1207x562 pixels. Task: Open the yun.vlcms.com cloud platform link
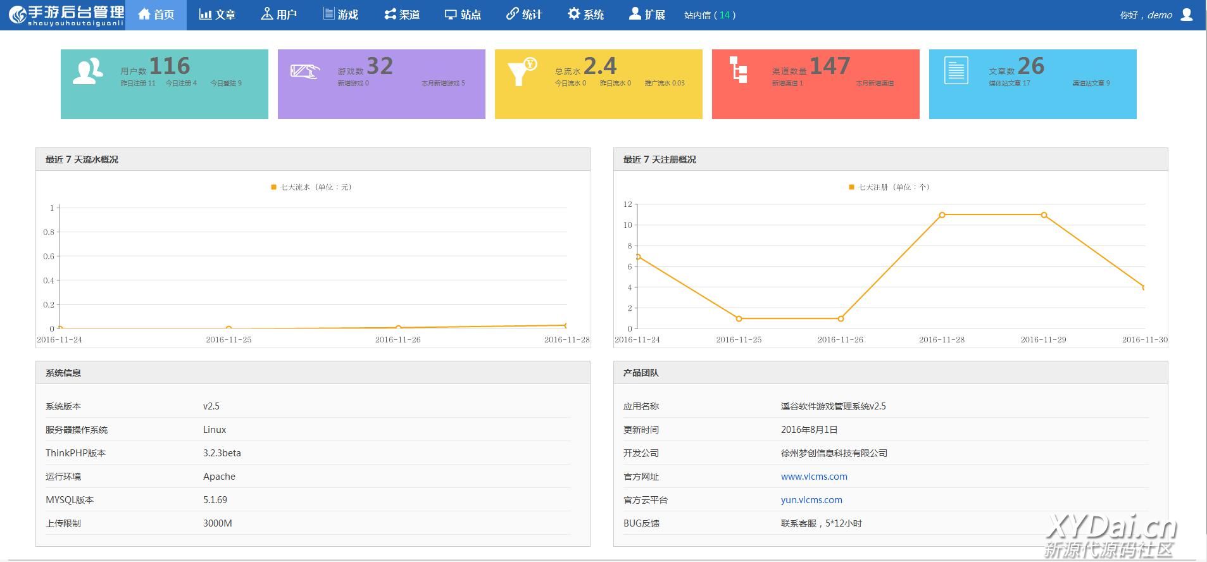coord(811,500)
